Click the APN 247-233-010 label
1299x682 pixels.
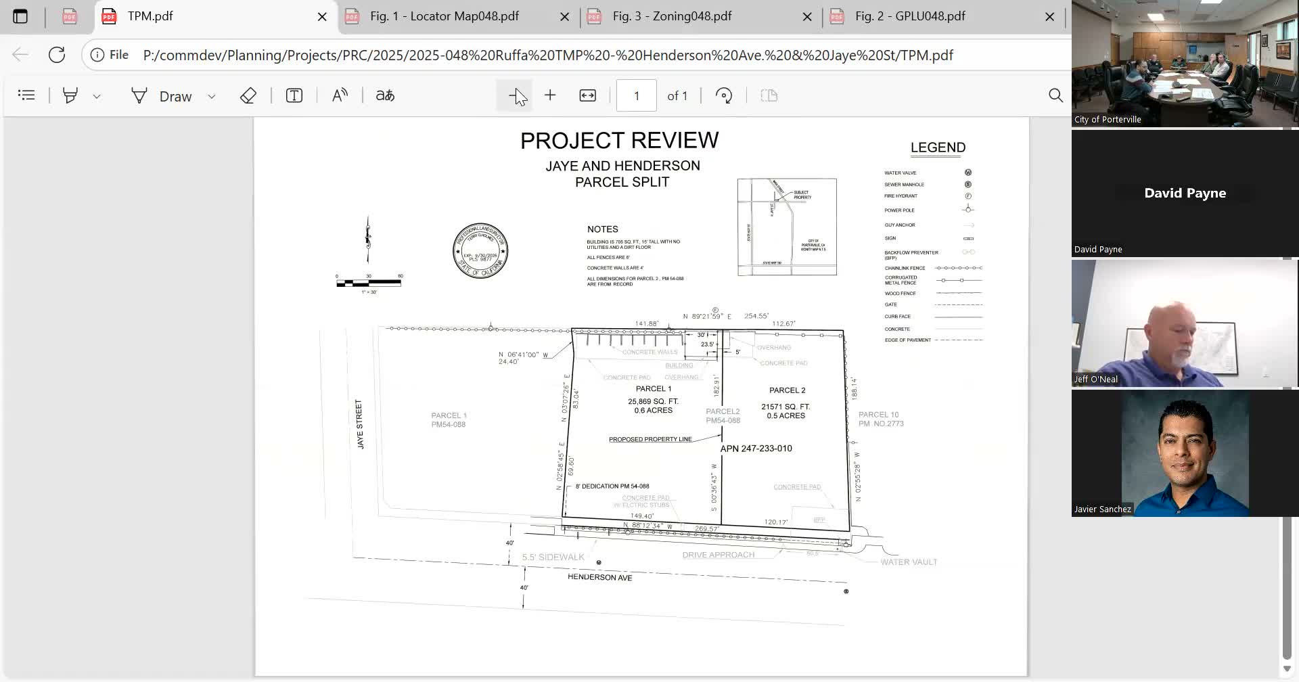point(756,449)
